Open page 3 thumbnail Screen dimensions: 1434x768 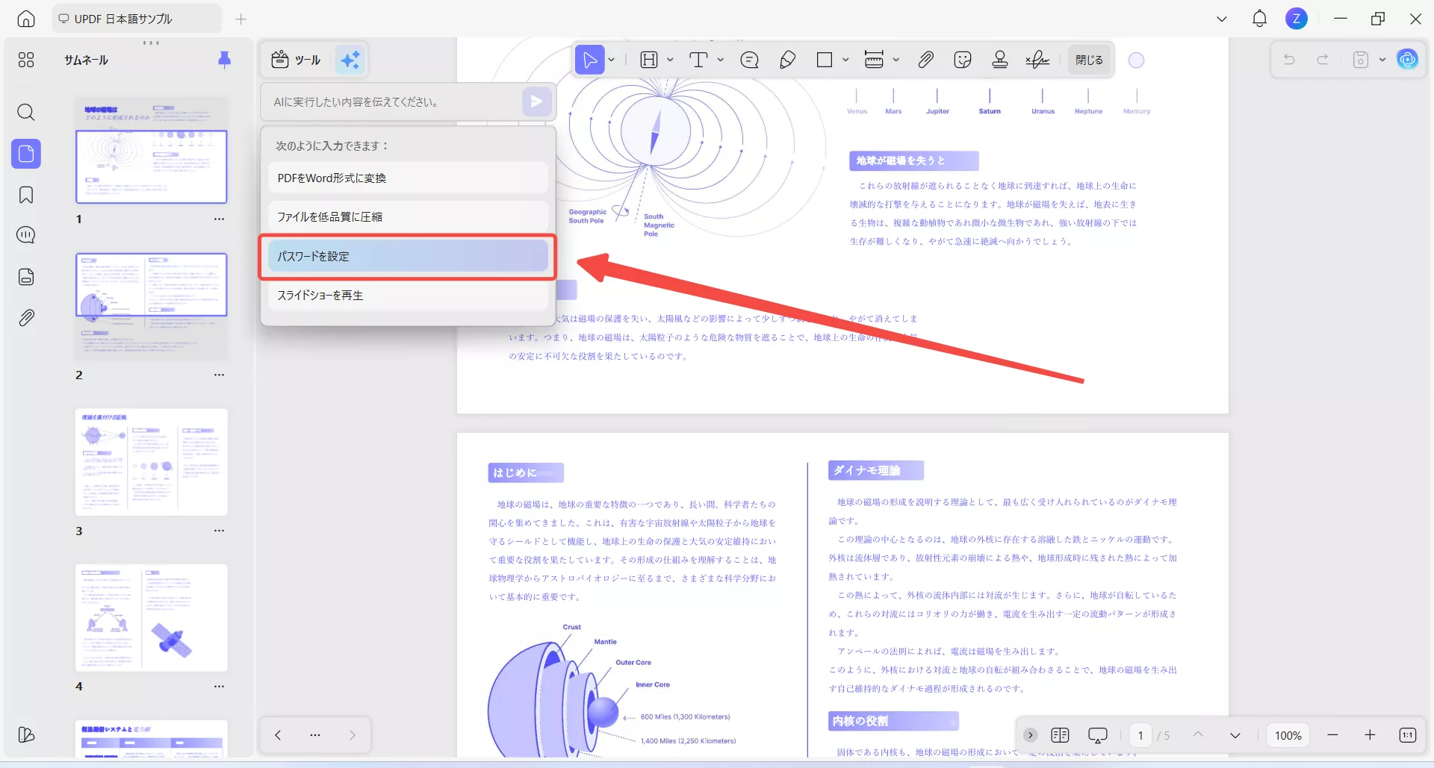pos(151,462)
